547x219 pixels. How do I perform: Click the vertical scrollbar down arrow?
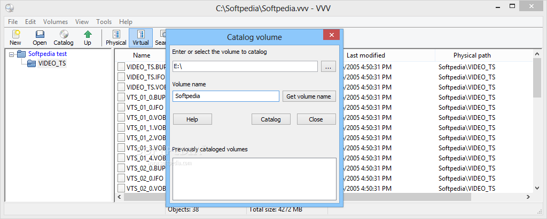(x=537, y=188)
